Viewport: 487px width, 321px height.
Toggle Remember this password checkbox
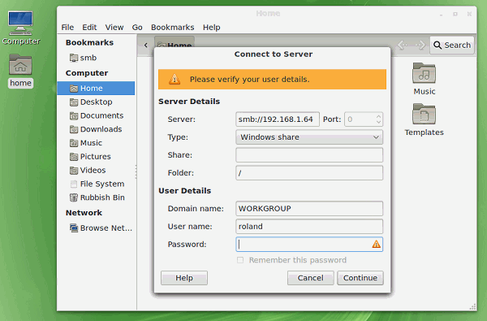click(240, 260)
